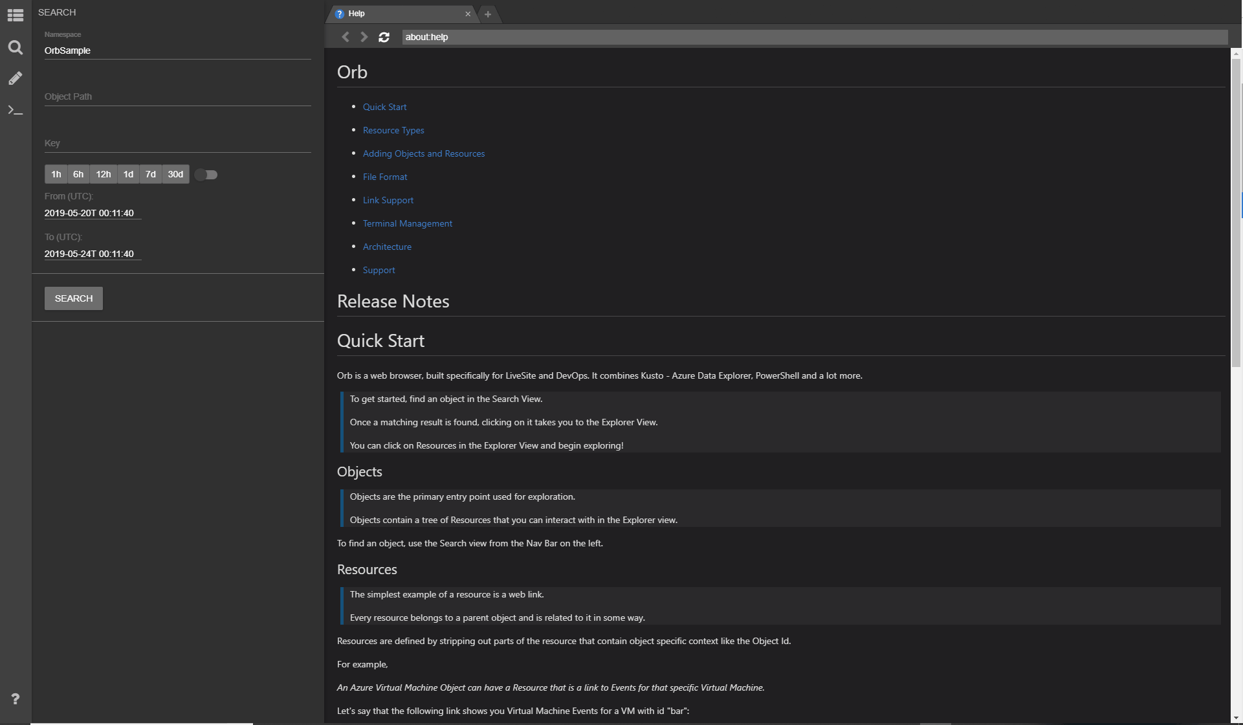Screen dimensions: 1243x725
Task: Open the Explorer list view icon
Action: (x=16, y=15)
